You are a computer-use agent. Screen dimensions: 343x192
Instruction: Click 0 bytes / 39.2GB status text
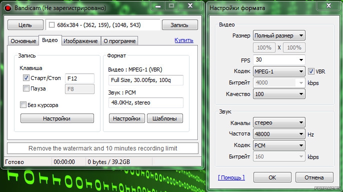[x=108, y=162]
